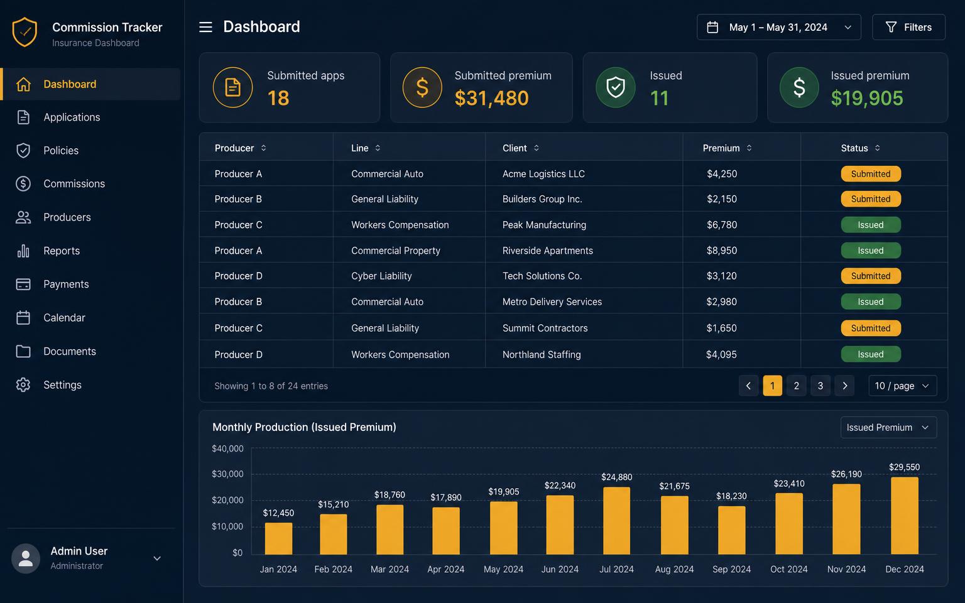Click the May 2024 bar in chart
The width and height of the screenshot is (965, 603).
(x=504, y=528)
